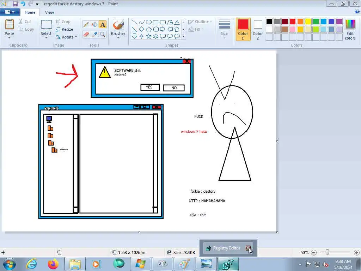361x271 pixels.
Task: Select the Rounded rectangle shape
Action: click(163, 22)
